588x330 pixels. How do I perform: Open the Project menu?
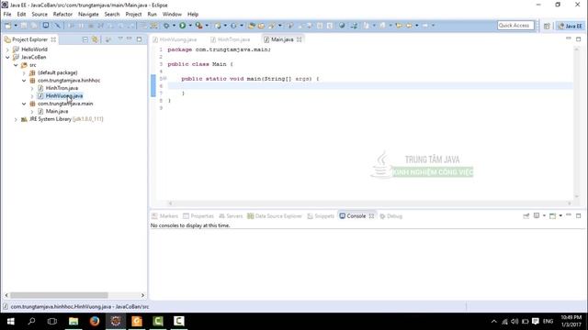click(x=133, y=15)
